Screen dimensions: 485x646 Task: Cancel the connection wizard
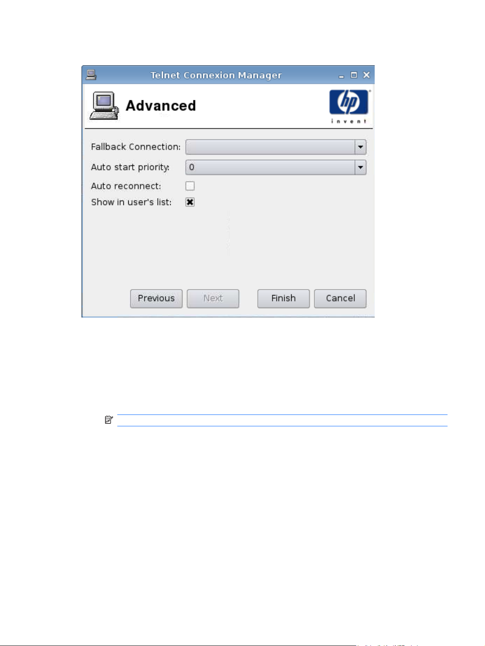(x=340, y=298)
